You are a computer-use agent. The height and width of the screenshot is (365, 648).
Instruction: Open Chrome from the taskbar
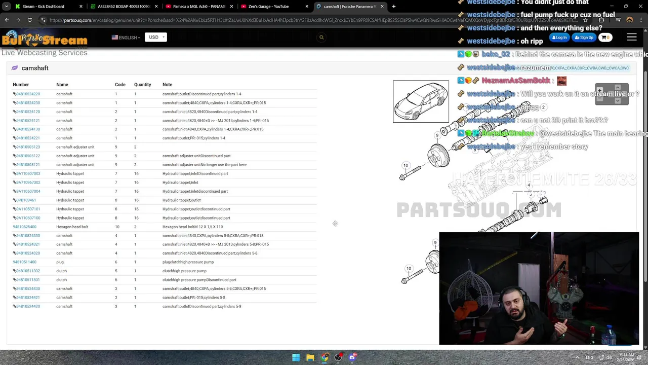tap(324, 357)
